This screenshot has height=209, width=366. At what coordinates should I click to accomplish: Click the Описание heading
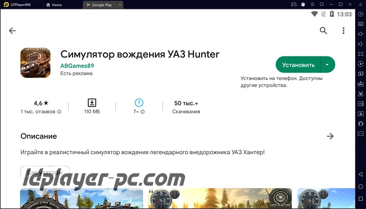point(39,136)
